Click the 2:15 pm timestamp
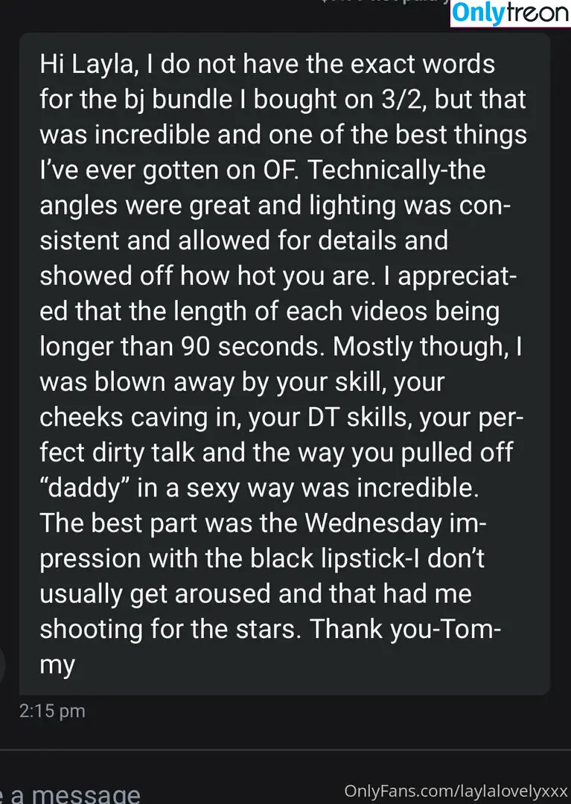Screen dimensions: 571x804 [x=52, y=711]
